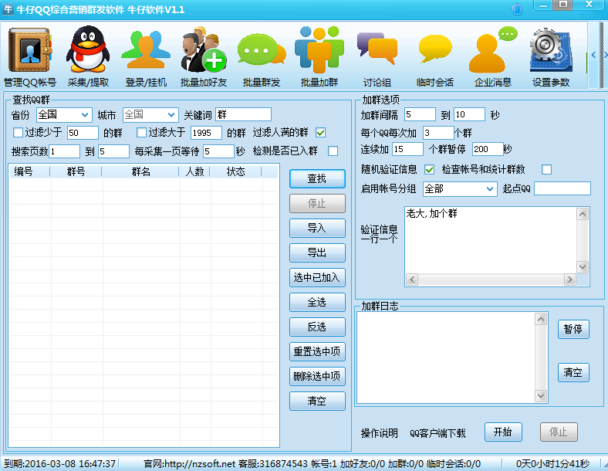This screenshot has height=471, width=608.
Task: Click the 群名 column header
Action: [x=140, y=171]
